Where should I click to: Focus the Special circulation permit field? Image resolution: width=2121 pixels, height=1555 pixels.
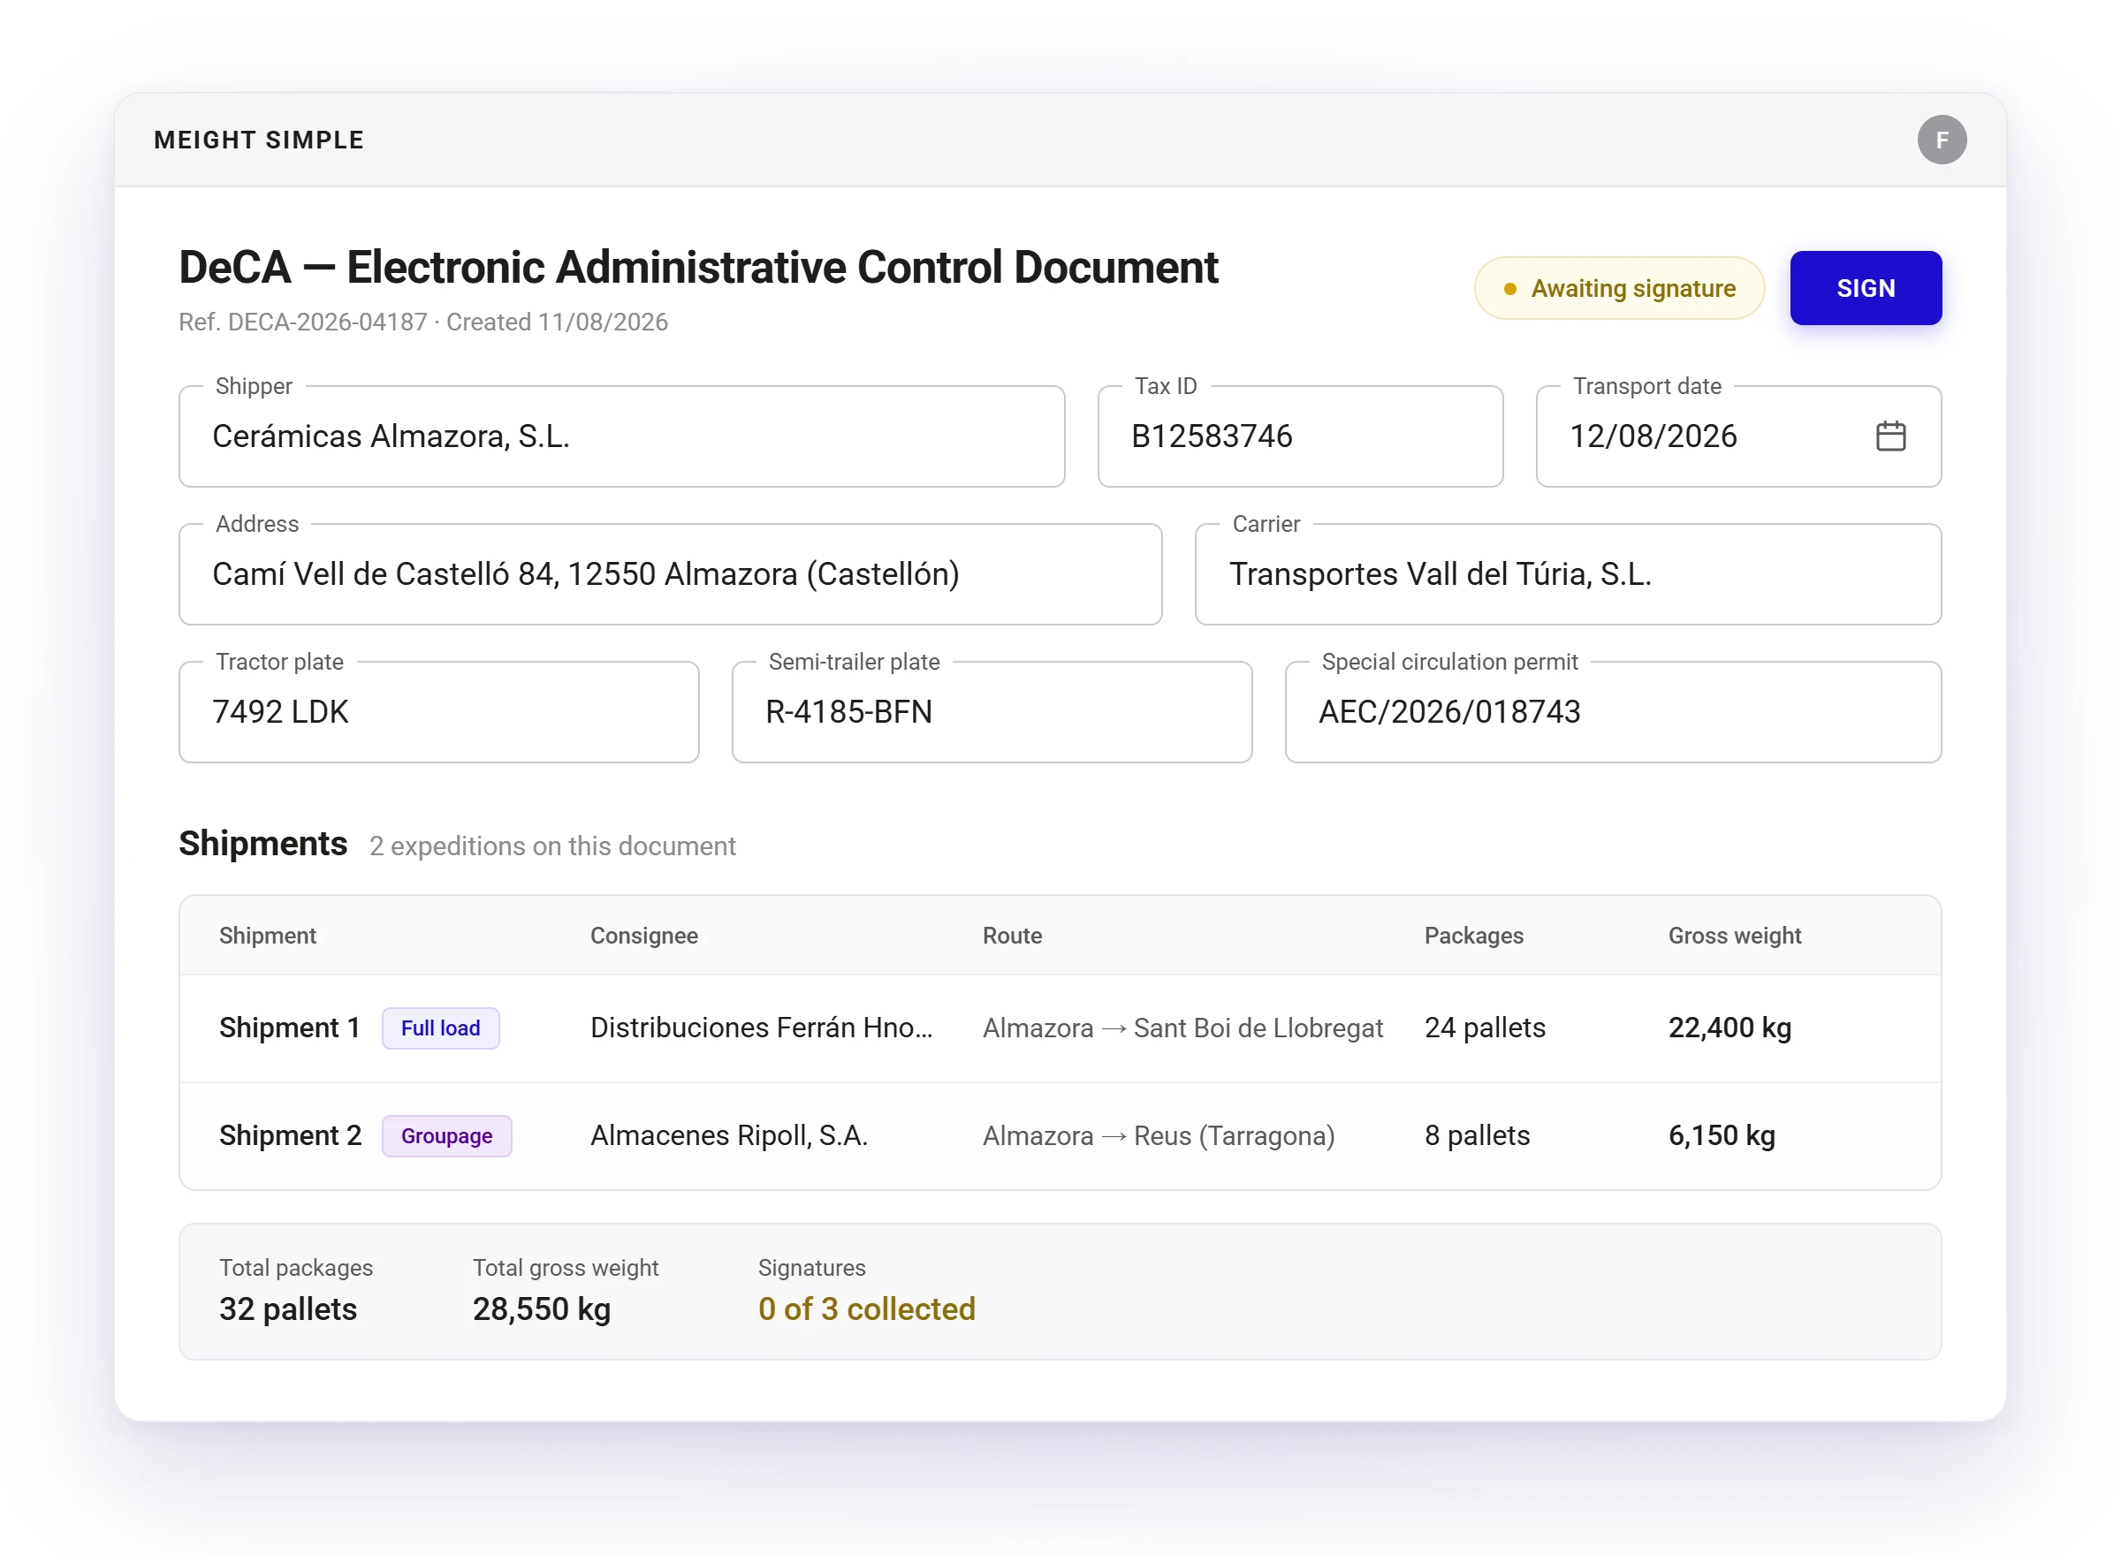pyautogui.click(x=1613, y=712)
